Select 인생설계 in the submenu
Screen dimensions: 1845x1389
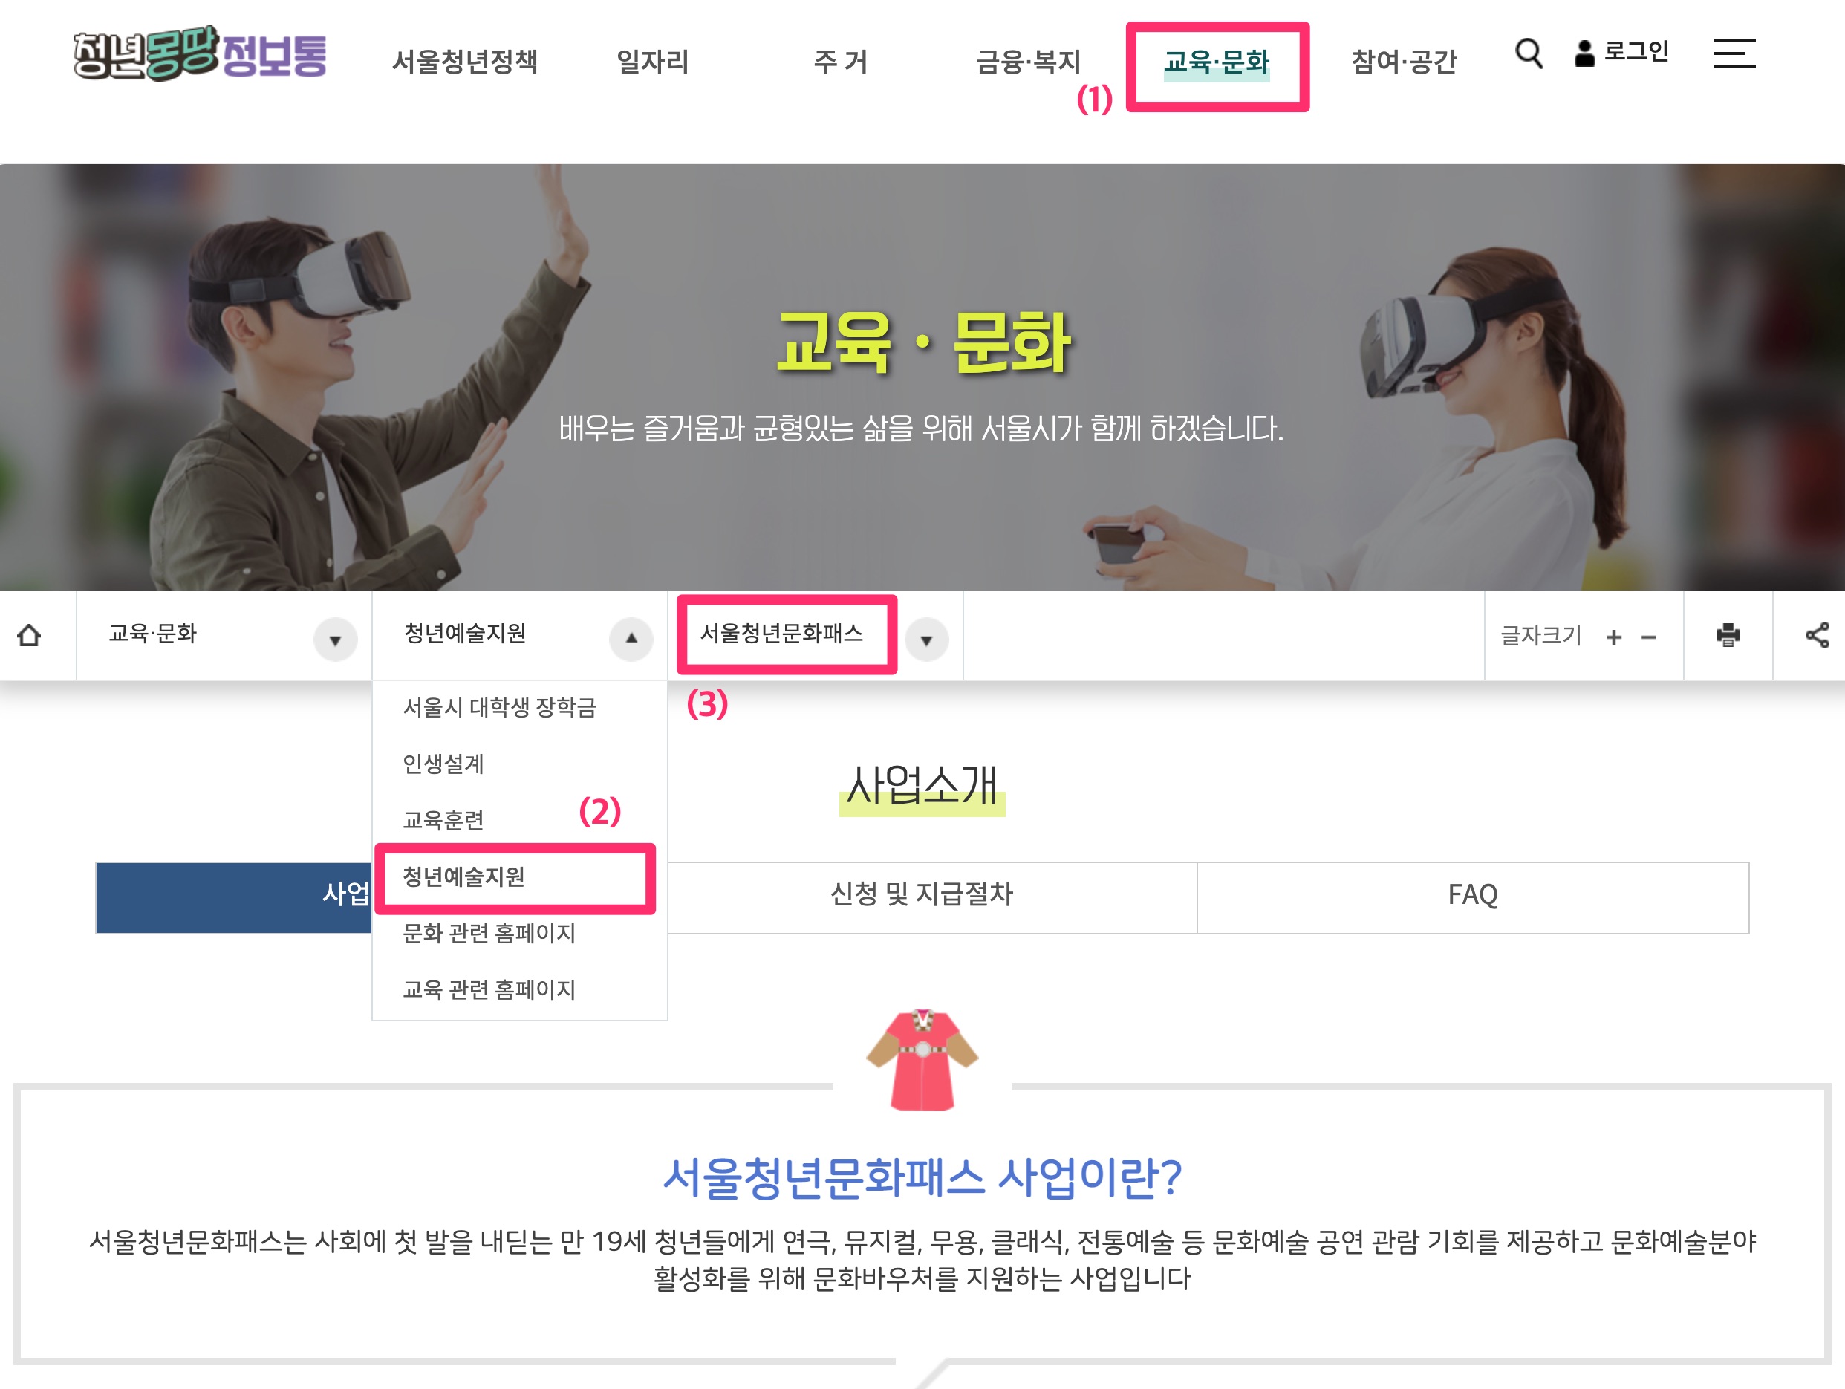pos(445,764)
